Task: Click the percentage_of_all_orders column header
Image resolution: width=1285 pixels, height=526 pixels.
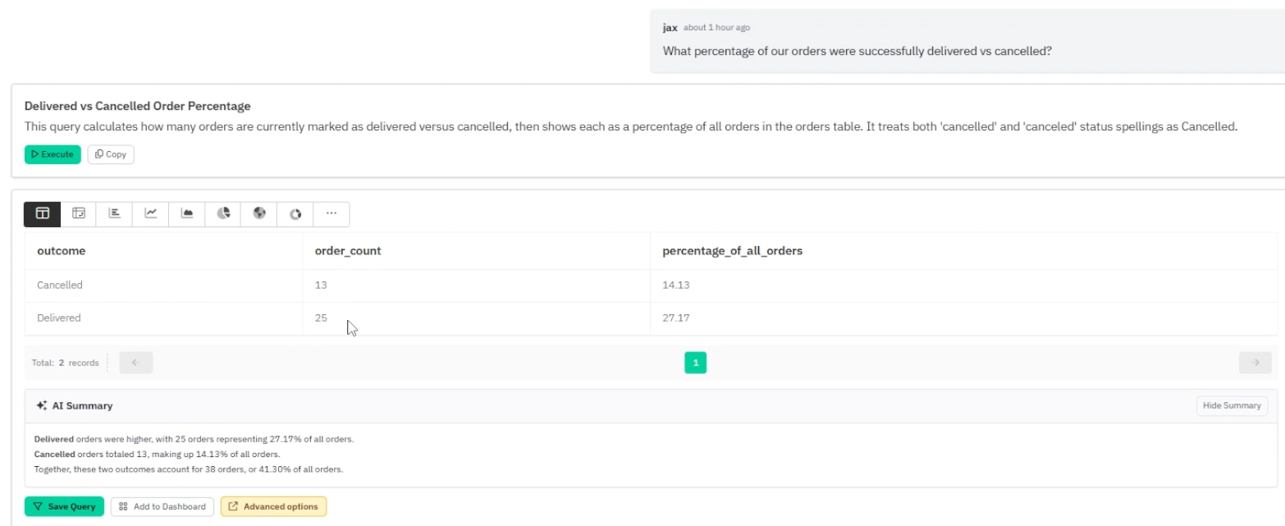Action: click(x=963, y=251)
